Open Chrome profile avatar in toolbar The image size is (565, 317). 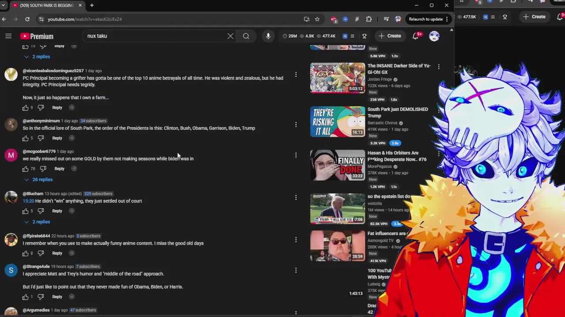(398, 19)
